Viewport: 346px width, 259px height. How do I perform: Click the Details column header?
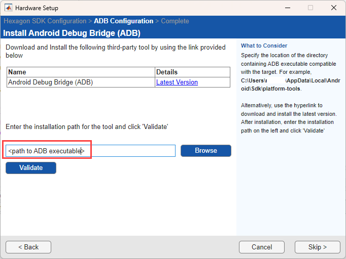pos(167,72)
